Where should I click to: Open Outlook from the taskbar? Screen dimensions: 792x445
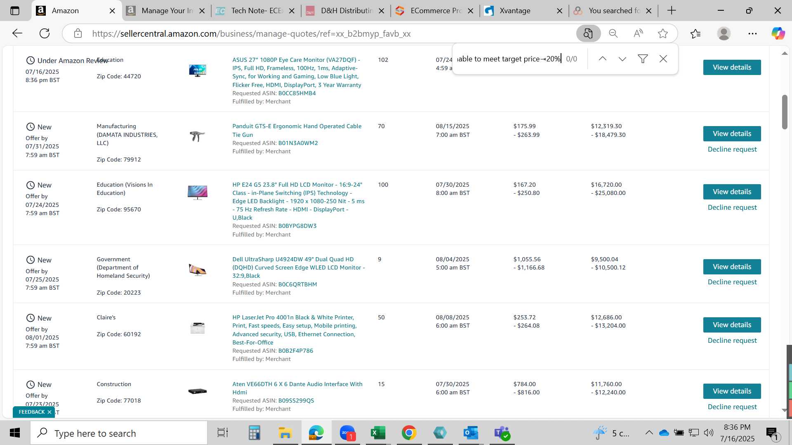click(x=471, y=433)
